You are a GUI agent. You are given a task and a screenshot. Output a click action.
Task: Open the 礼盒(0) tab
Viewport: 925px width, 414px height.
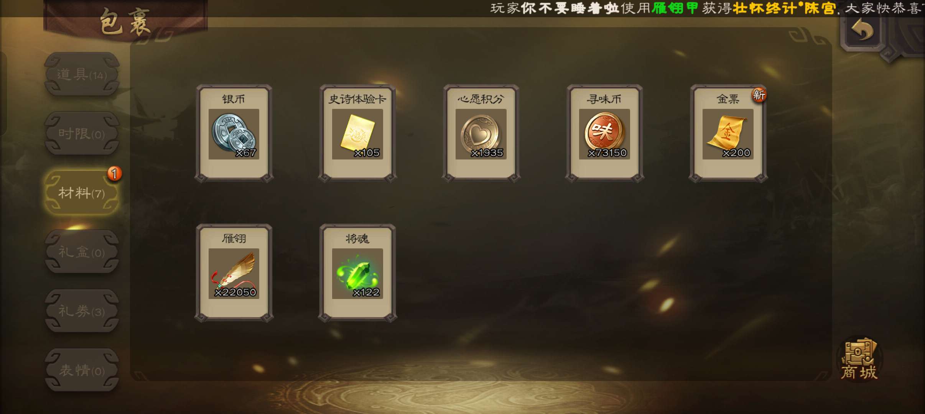coord(82,252)
